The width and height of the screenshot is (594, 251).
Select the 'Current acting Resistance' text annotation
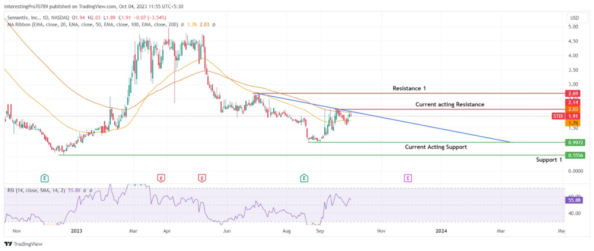pyautogui.click(x=450, y=104)
